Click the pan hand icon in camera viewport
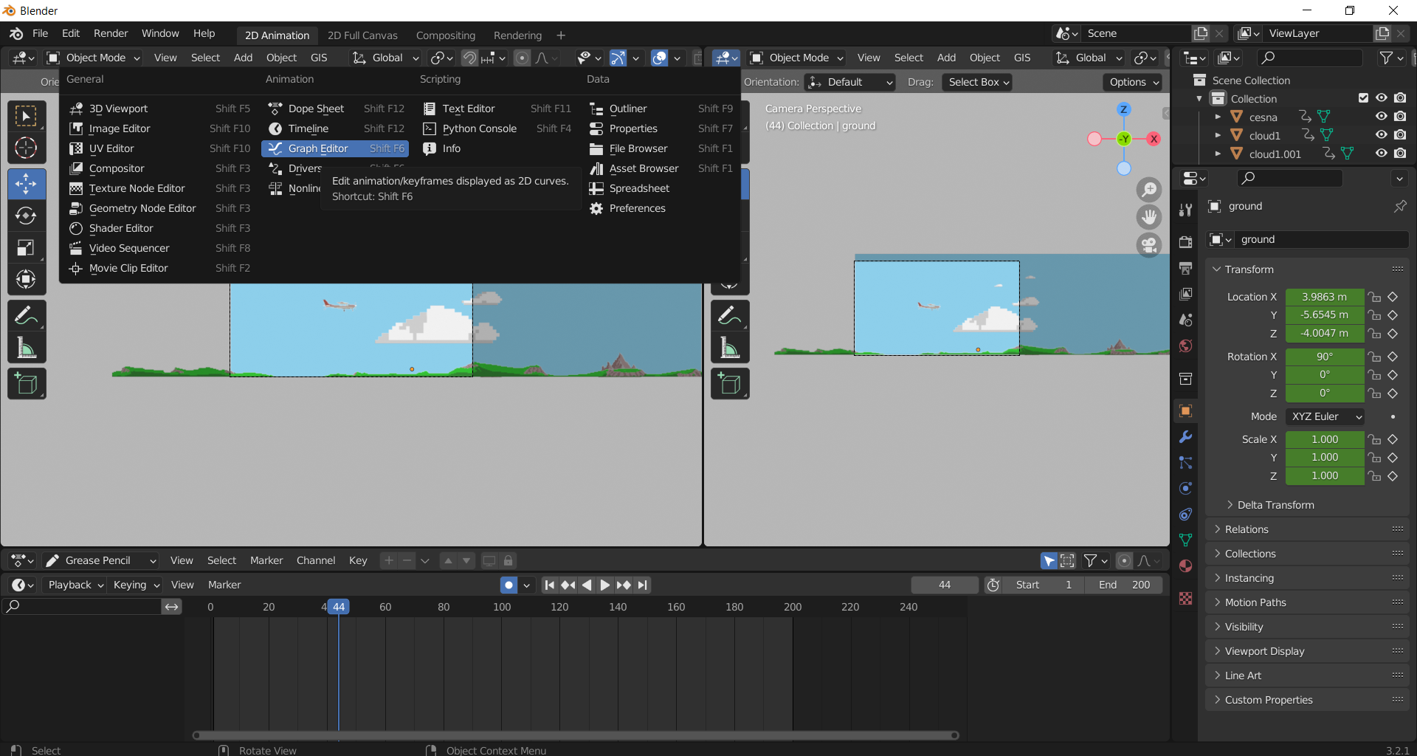Image resolution: width=1417 pixels, height=756 pixels. pos(1149,217)
